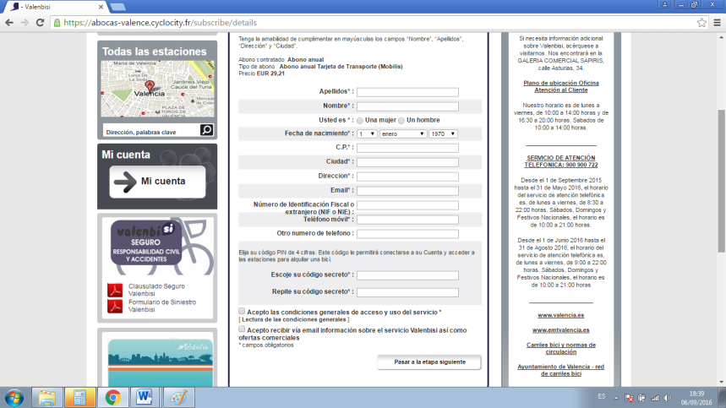Select the Un hombre radio button

[401, 120]
